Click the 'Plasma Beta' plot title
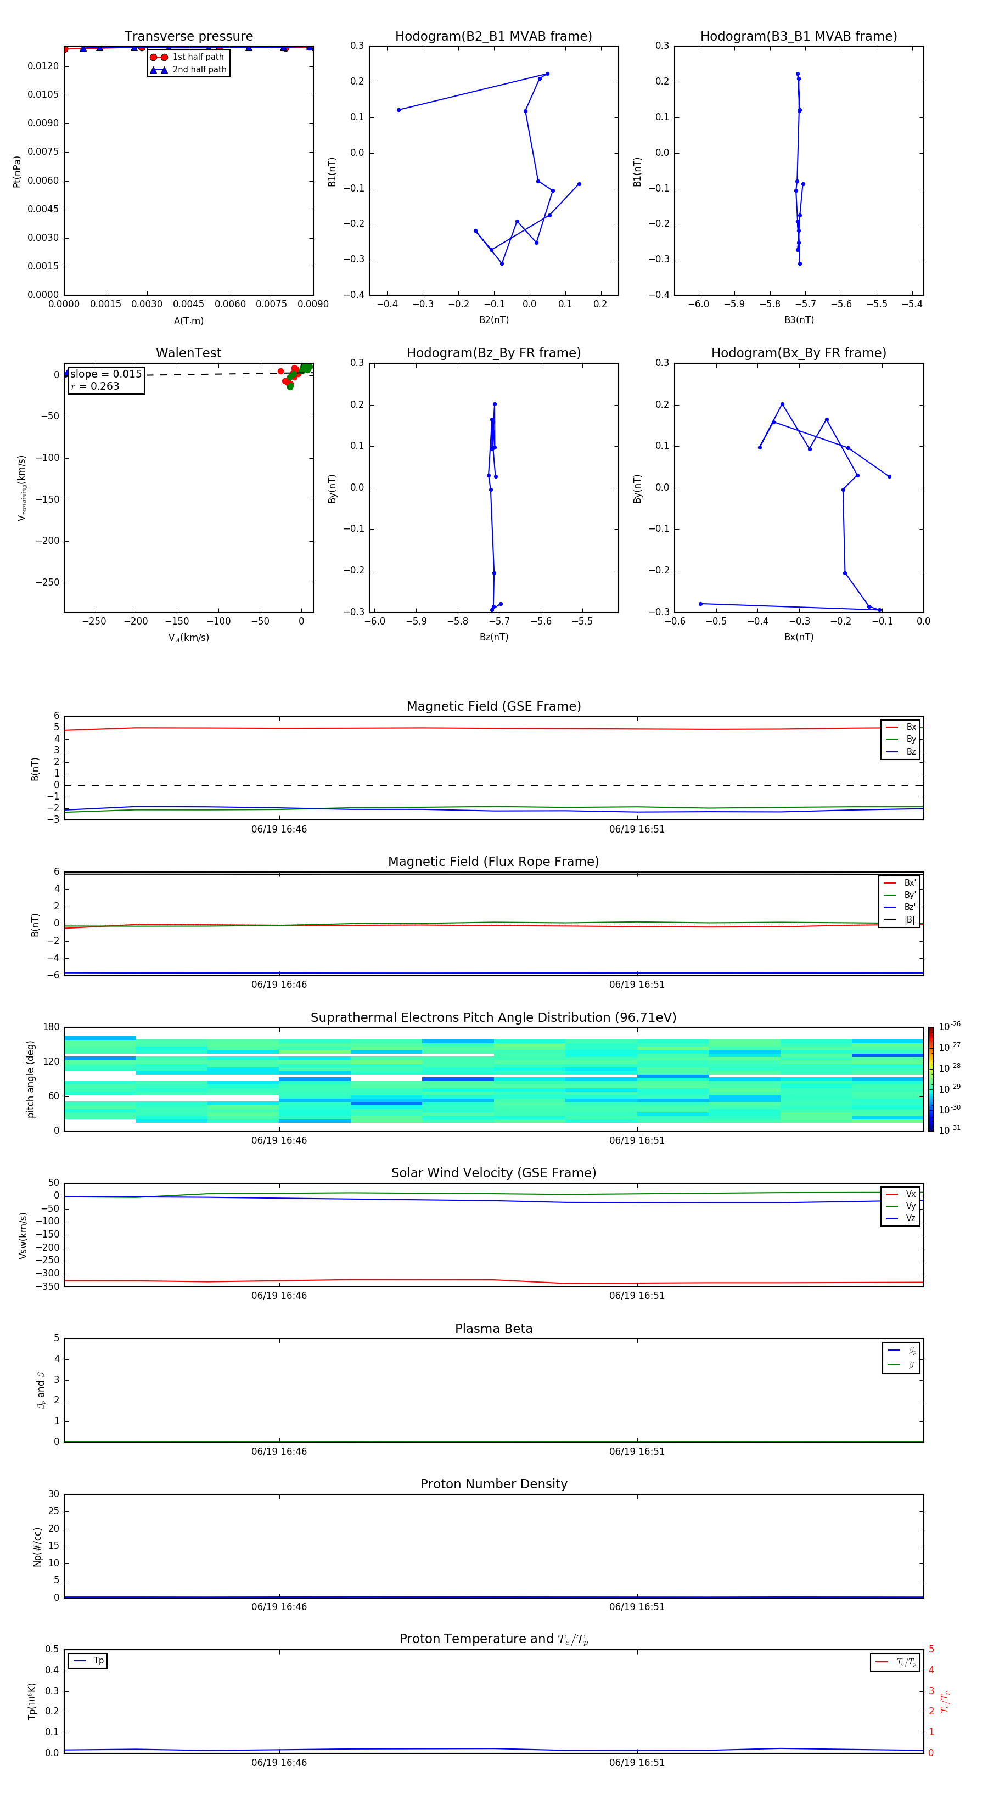This screenshot has width=988, height=1811. click(493, 1329)
